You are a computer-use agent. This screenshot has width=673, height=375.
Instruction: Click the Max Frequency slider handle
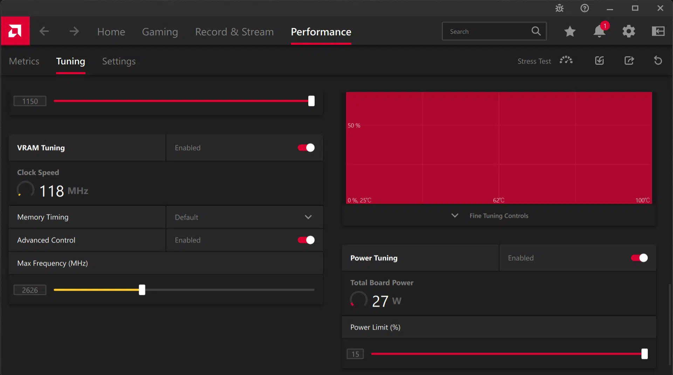pos(142,290)
